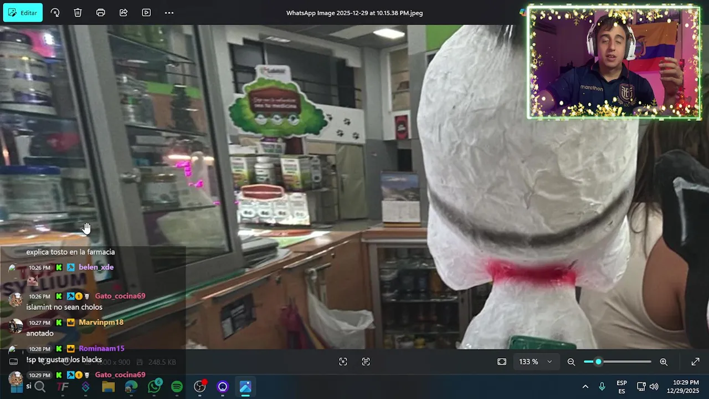
Task: Click the zoom slider handle
Action: 598,362
